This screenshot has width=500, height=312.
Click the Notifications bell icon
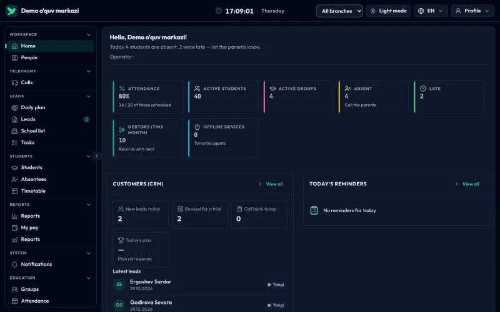pyautogui.click(x=14, y=264)
